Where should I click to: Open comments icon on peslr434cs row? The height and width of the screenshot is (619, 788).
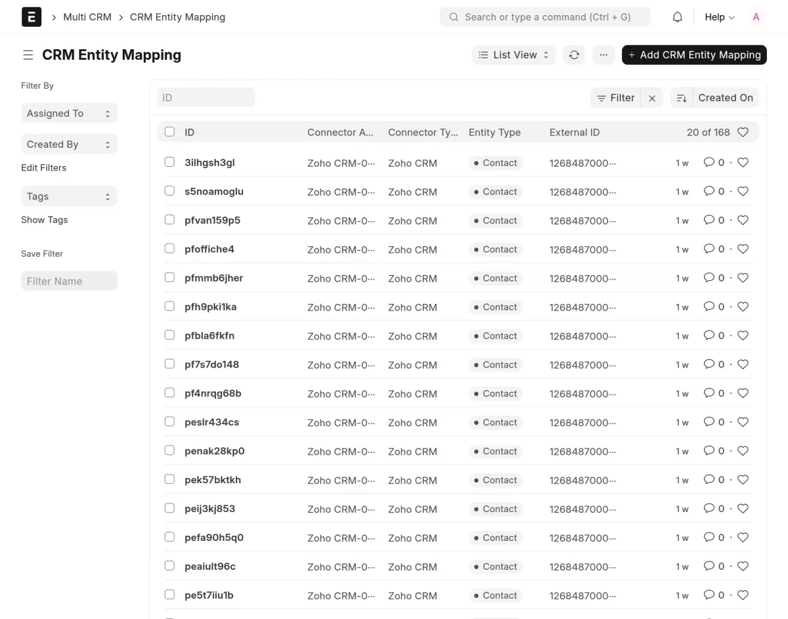coord(709,422)
